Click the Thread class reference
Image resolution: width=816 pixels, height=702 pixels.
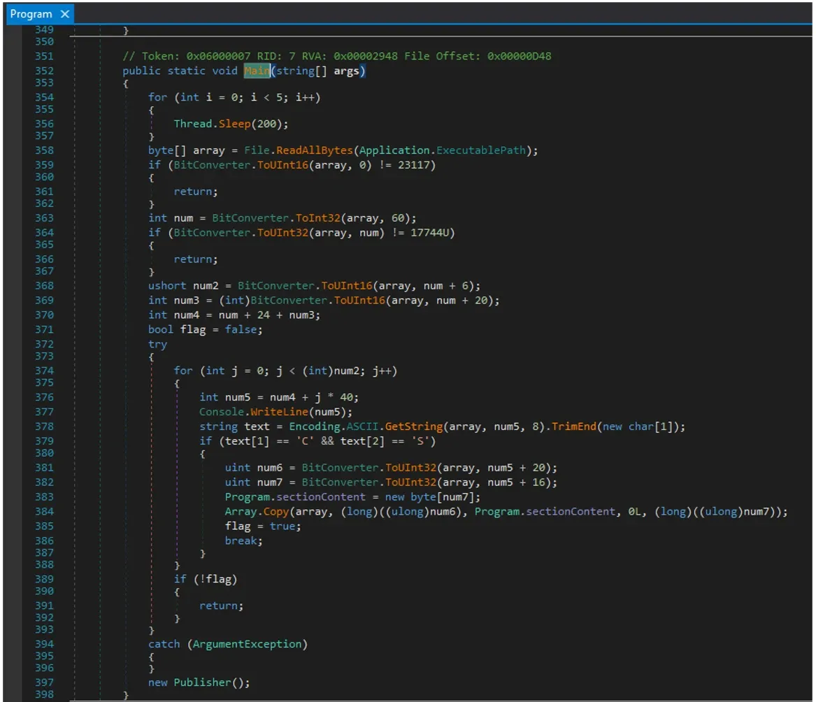click(x=192, y=124)
